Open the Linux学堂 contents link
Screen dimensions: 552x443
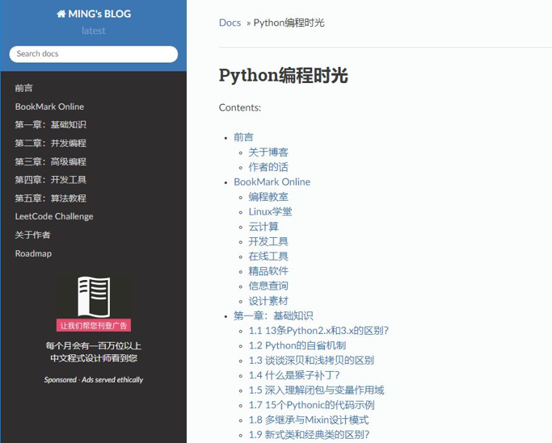(270, 211)
